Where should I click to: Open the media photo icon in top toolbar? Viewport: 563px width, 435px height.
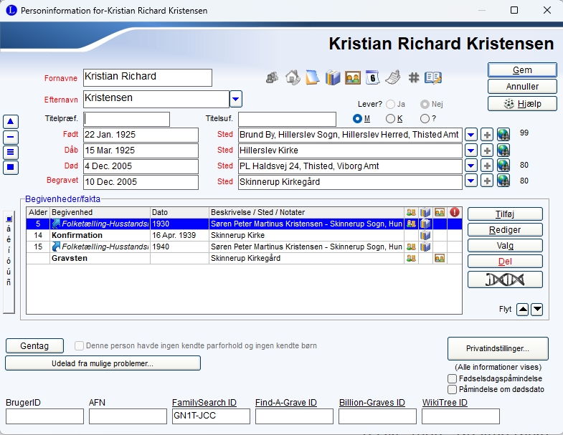click(x=352, y=77)
